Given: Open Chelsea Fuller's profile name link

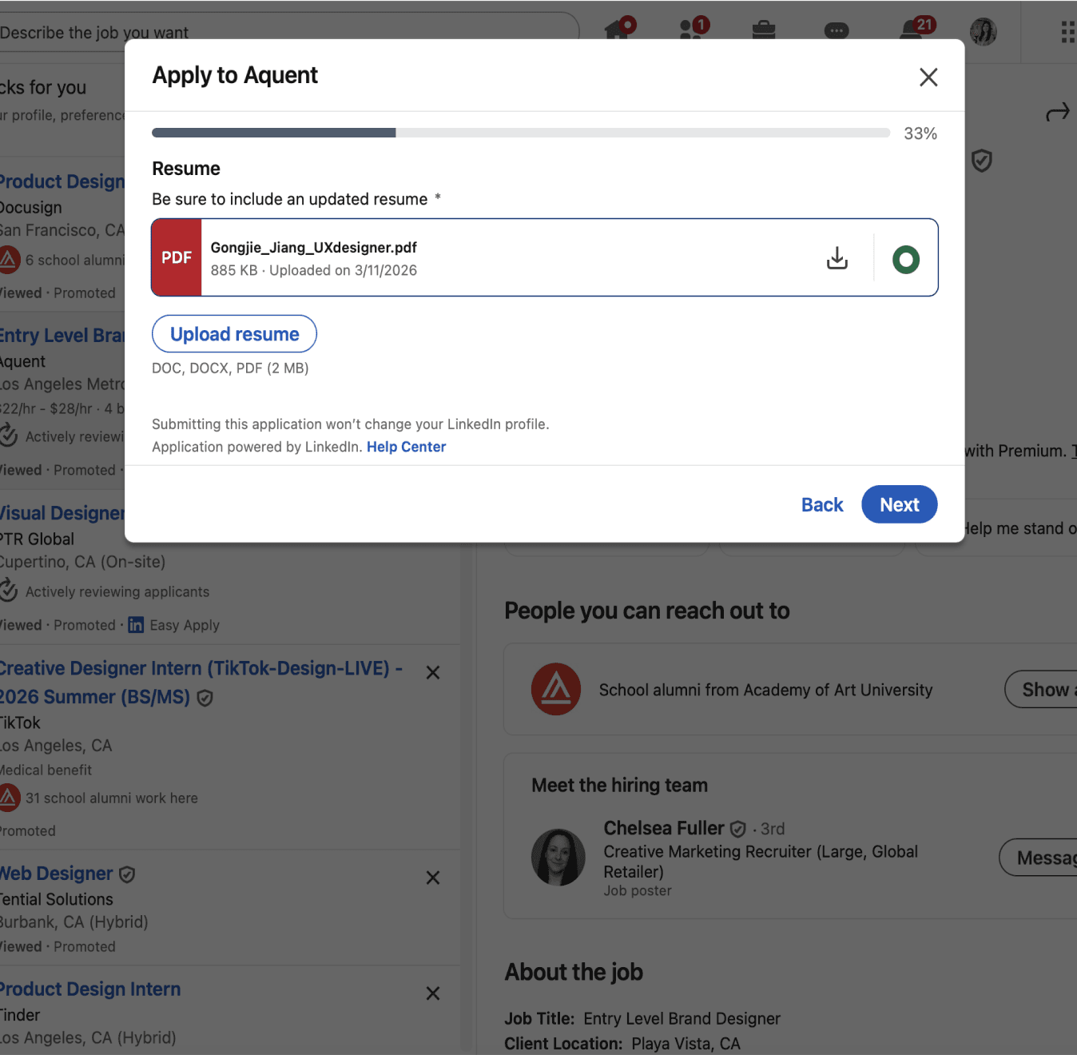Looking at the screenshot, I should pyautogui.click(x=664, y=828).
